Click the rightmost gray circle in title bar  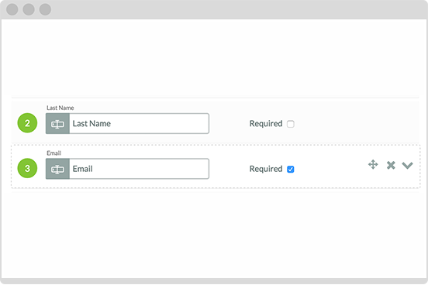(x=45, y=9)
